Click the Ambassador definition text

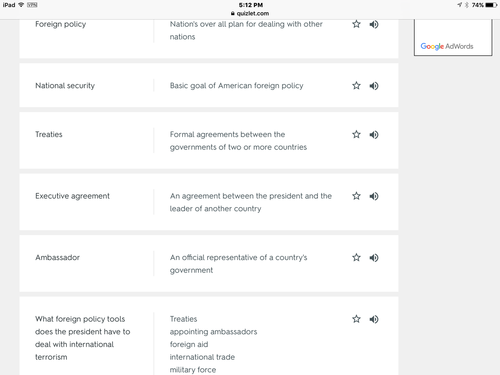tap(238, 264)
